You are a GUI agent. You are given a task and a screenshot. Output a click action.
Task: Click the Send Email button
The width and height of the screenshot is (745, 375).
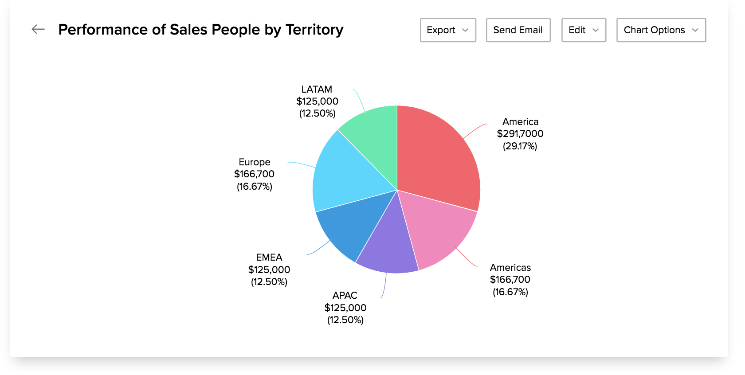pos(518,30)
